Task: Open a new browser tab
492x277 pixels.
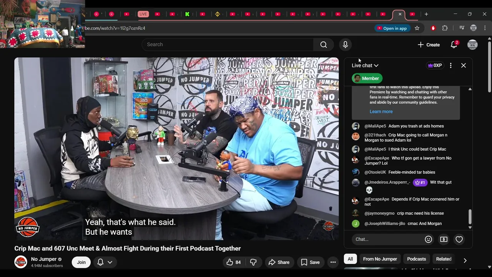Action: (426, 14)
